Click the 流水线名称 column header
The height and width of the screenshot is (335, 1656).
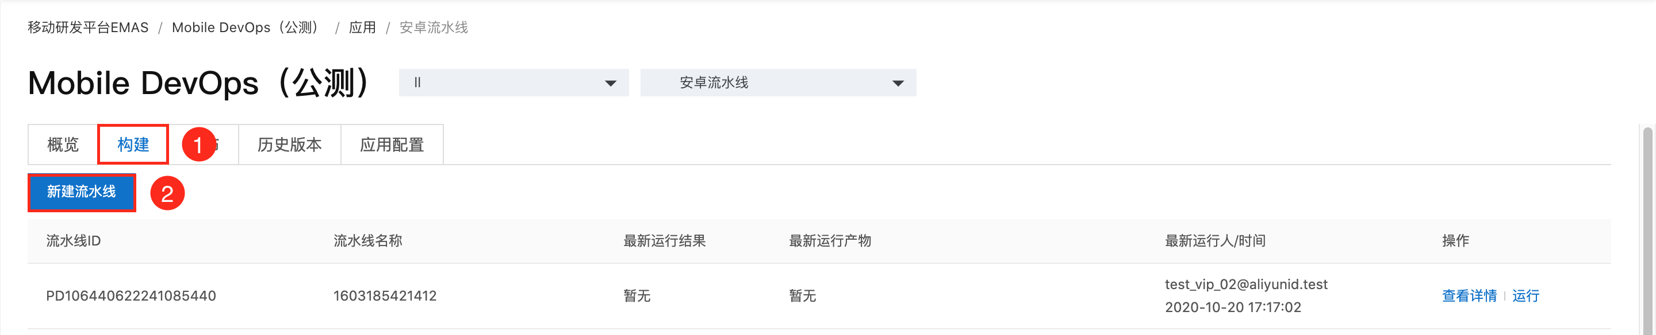tap(368, 241)
